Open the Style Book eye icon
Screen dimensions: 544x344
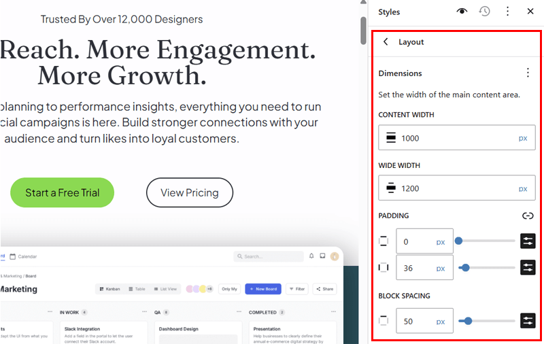pyautogui.click(x=462, y=12)
